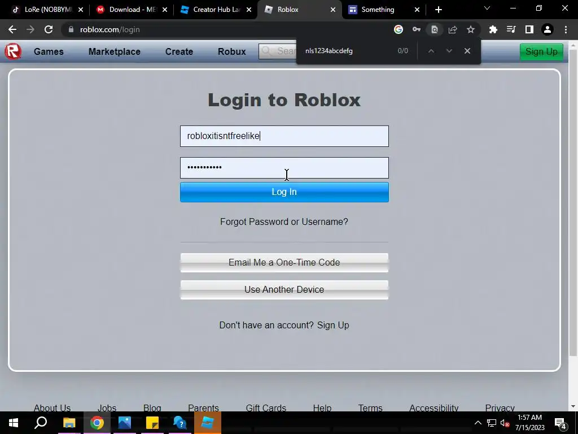Screen dimensions: 578x434
Task: Close the find bar
Action: tap(467, 51)
